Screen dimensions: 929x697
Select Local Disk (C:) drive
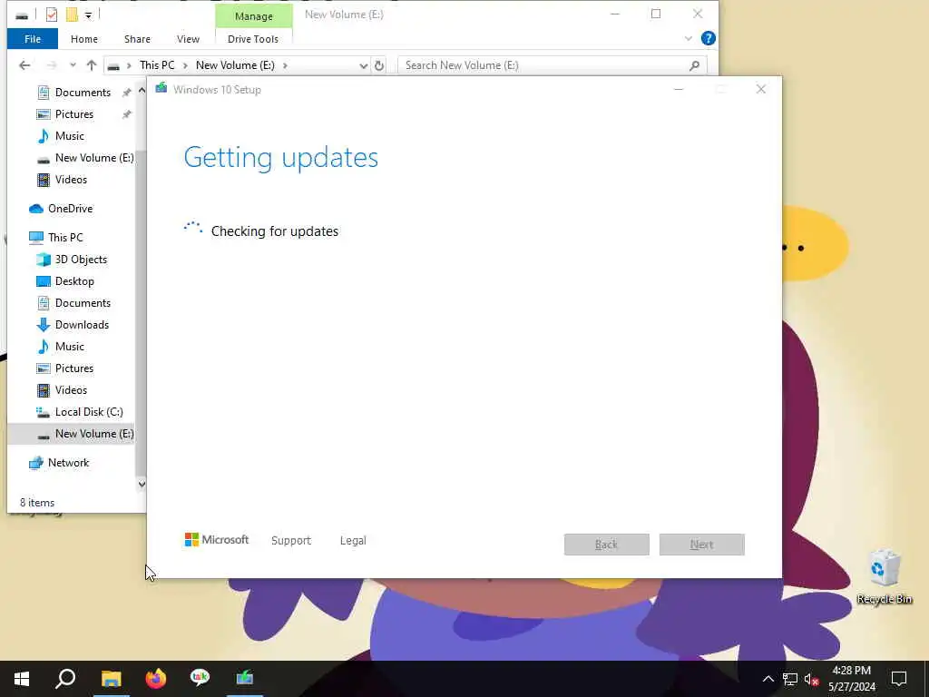click(x=89, y=412)
